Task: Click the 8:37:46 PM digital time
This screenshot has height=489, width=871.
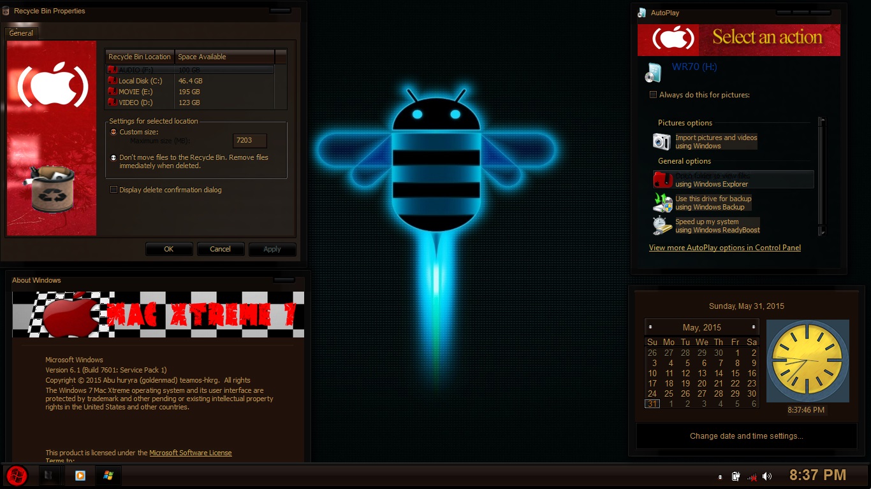Action: (x=807, y=410)
